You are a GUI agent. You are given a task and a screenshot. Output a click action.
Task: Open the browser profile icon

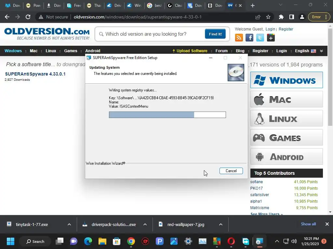(302, 17)
